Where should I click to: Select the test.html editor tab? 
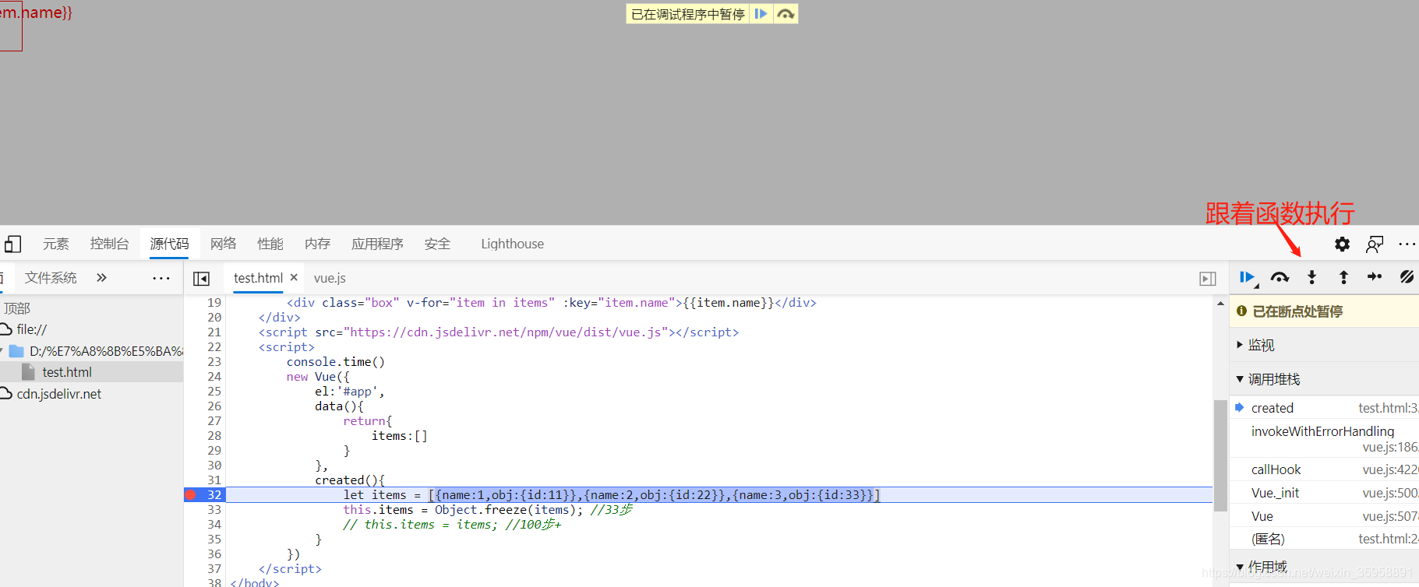tap(258, 278)
